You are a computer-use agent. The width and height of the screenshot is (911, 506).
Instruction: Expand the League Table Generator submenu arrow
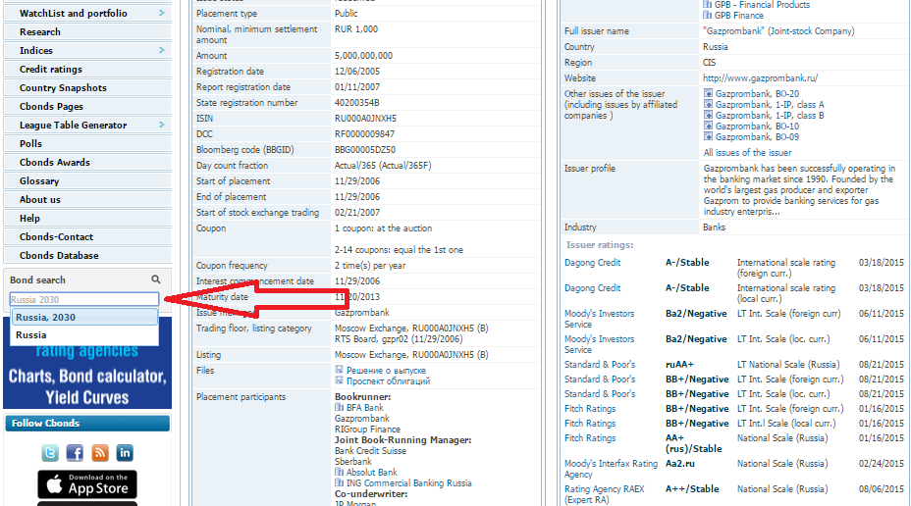tap(162, 125)
